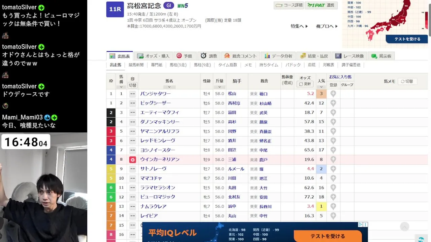Set mark for サトノレーヴ using -- button

(132, 169)
